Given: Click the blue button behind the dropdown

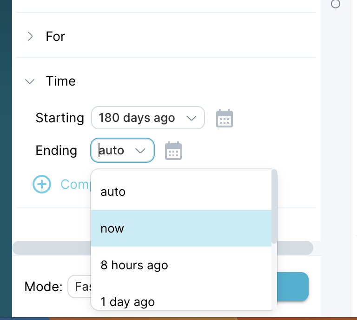Looking at the screenshot, I should (x=293, y=287).
